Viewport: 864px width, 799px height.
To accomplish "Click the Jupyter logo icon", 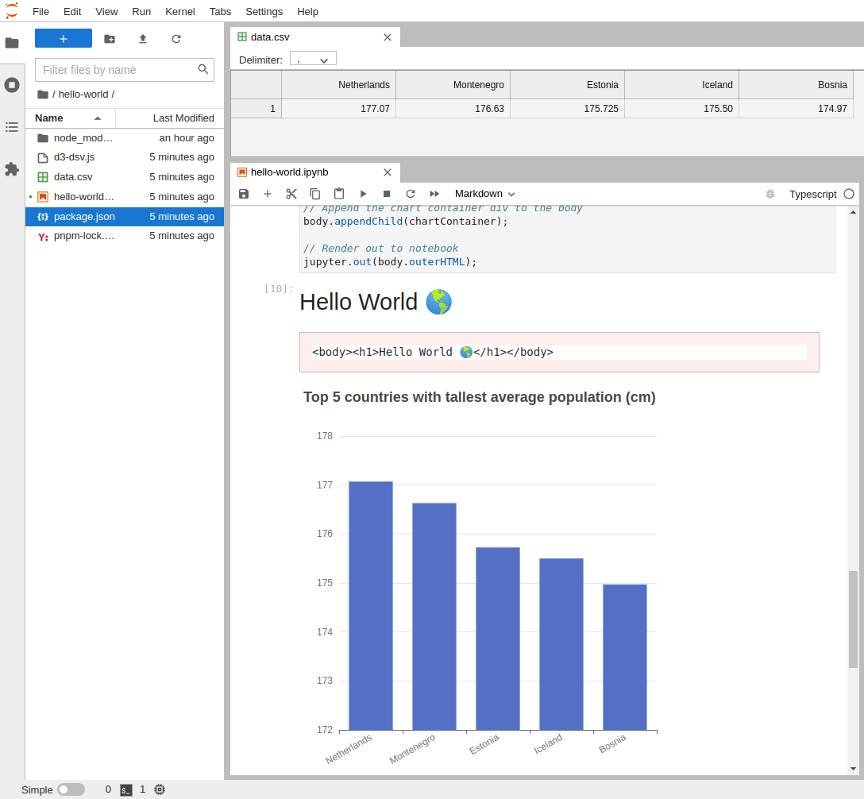I will click(12, 11).
